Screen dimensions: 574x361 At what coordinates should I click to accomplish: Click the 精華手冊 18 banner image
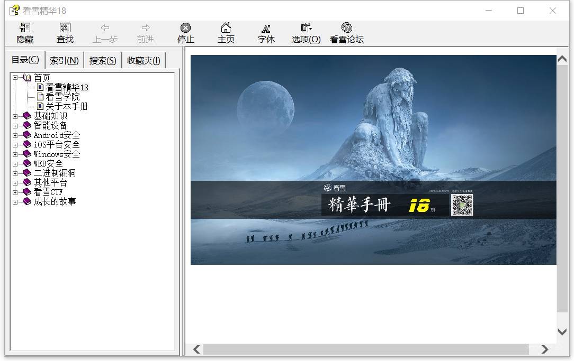click(373, 160)
